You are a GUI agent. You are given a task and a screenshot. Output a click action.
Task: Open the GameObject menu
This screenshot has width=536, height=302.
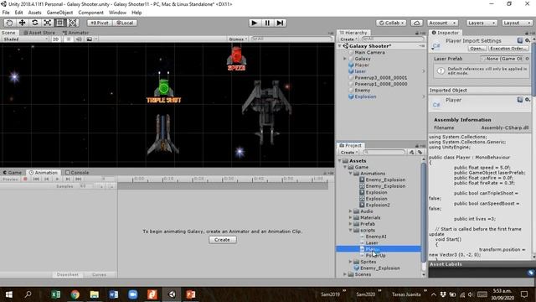point(59,13)
